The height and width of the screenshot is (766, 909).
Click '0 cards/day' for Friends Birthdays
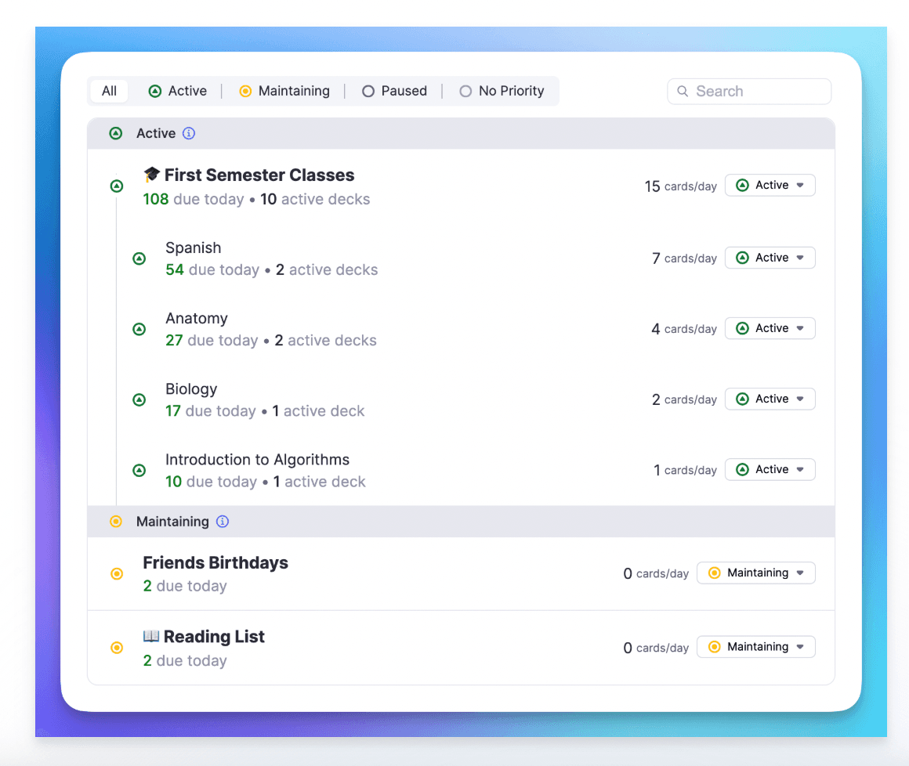pos(656,573)
